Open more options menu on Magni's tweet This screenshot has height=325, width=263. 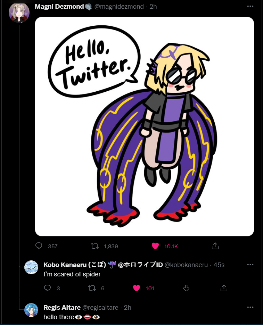point(250,7)
